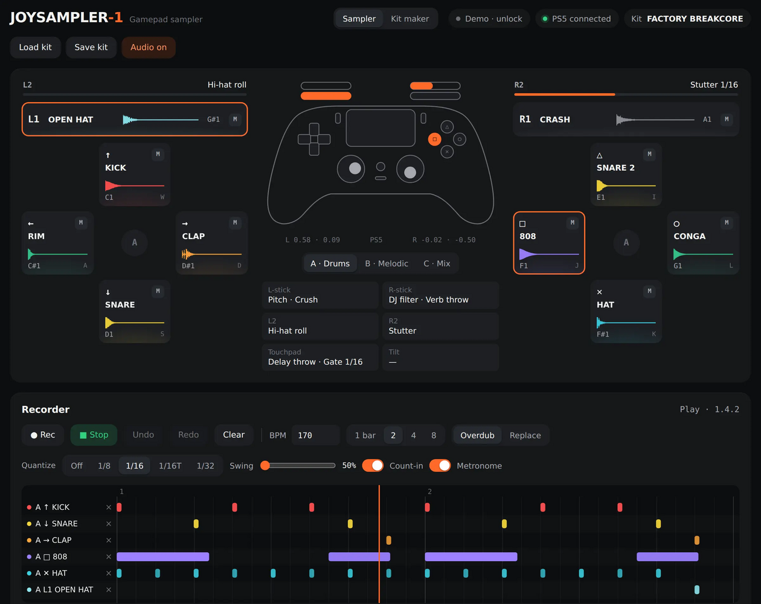Image resolution: width=761 pixels, height=604 pixels.
Task: Turn off Audio on button
Action: click(149, 47)
